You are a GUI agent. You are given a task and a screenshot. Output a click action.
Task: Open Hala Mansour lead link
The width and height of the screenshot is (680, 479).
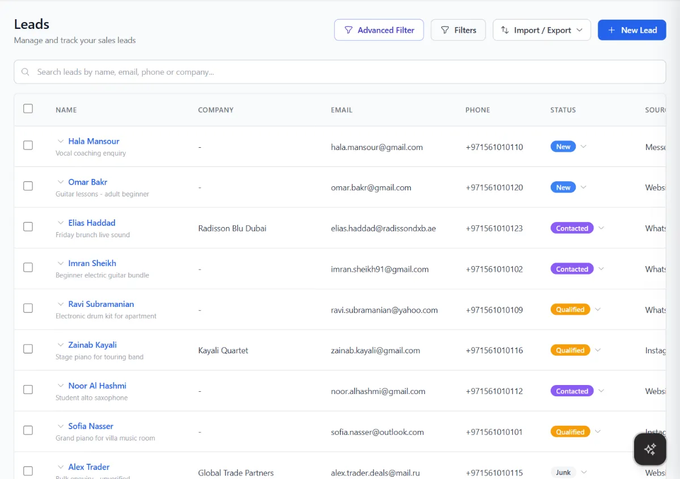93,141
